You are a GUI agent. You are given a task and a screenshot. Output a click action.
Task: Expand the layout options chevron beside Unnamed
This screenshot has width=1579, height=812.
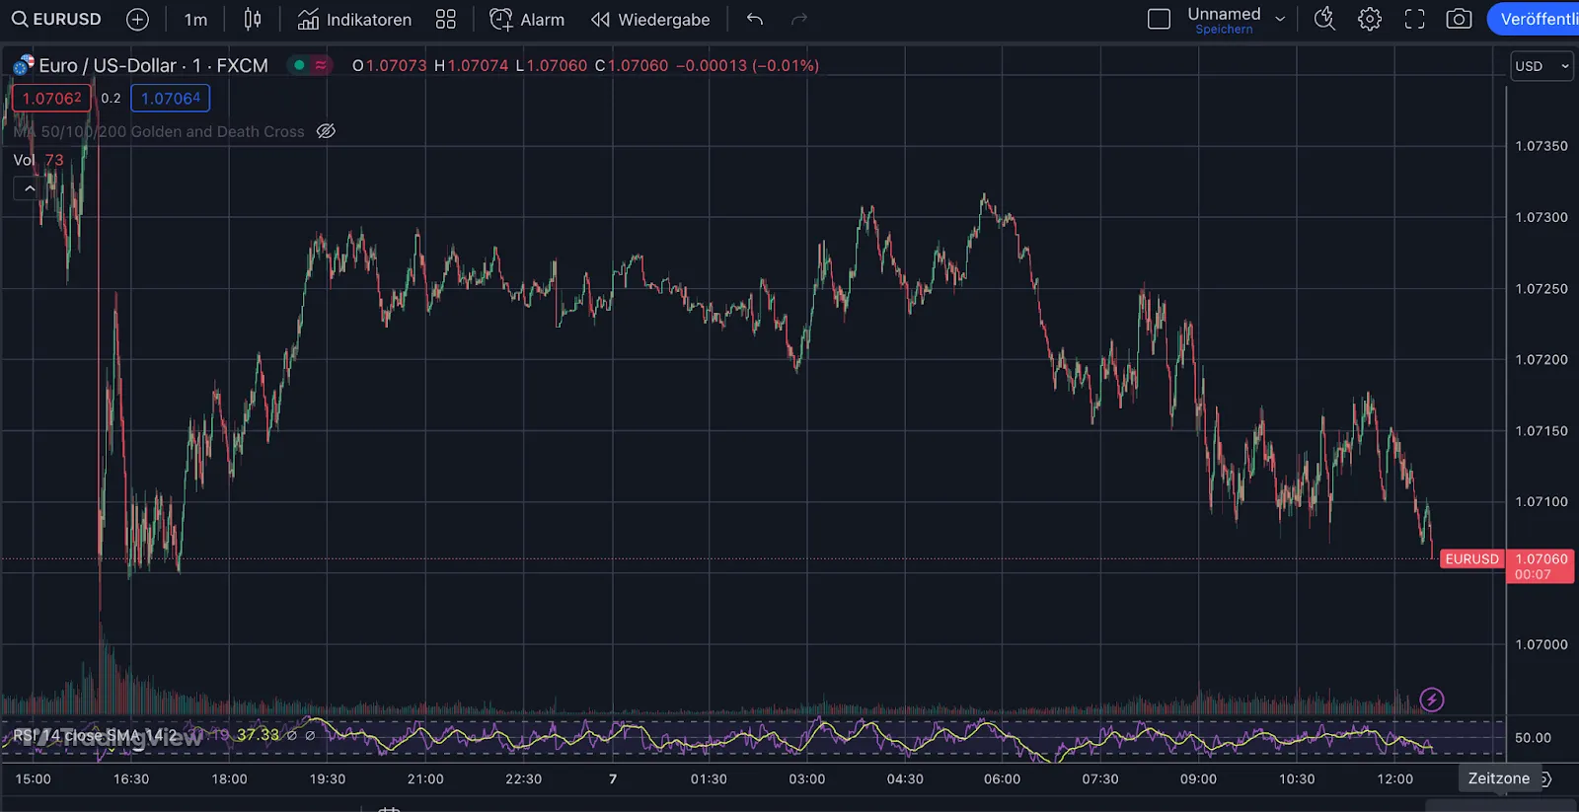[x=1280, y=20]
